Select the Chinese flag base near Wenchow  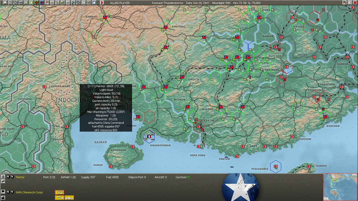point(325,117)
